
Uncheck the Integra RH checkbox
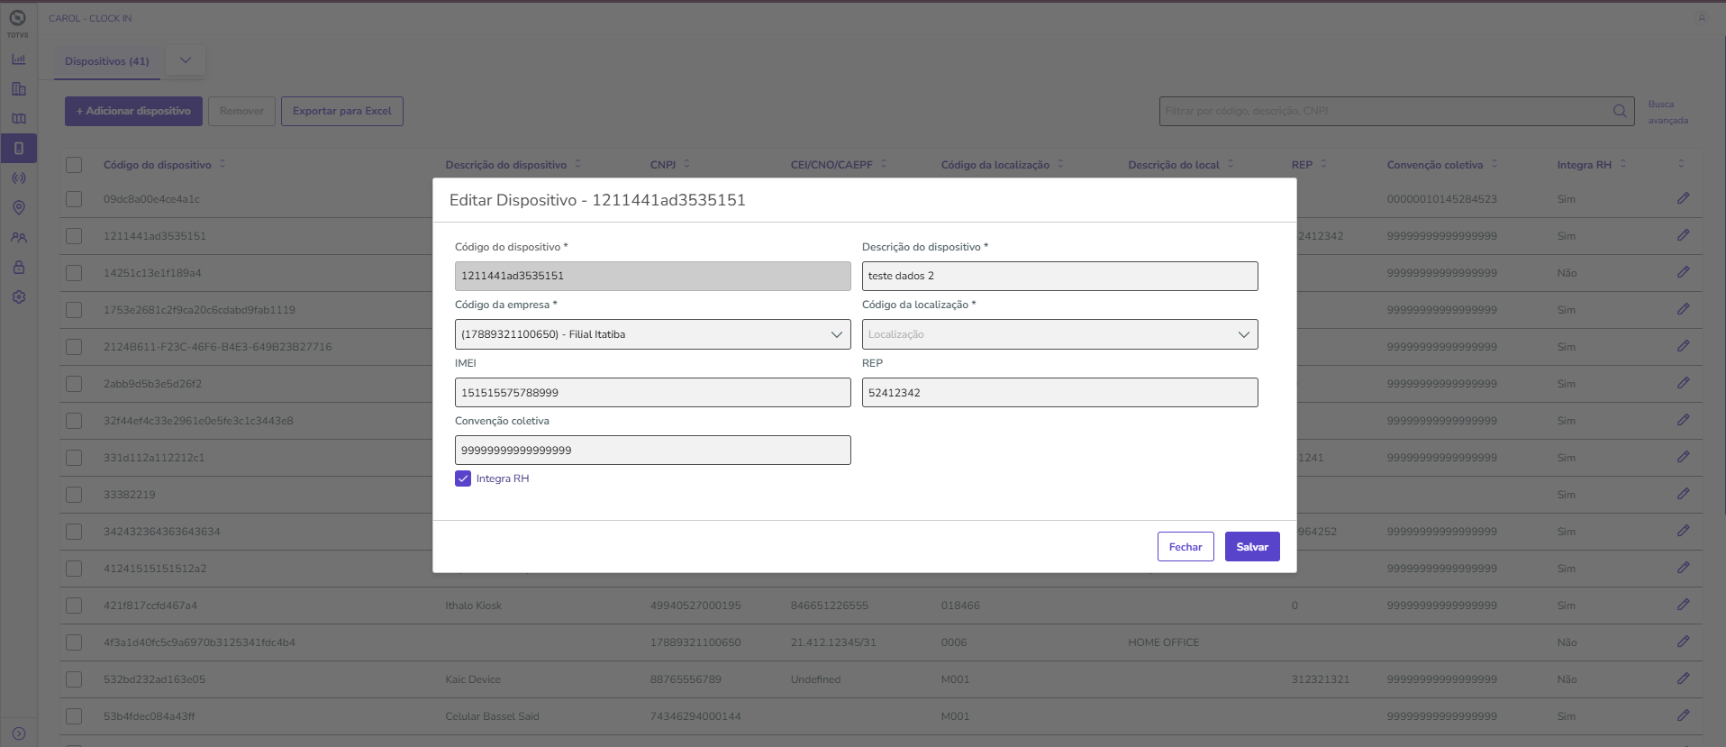(x=463, y=478)
